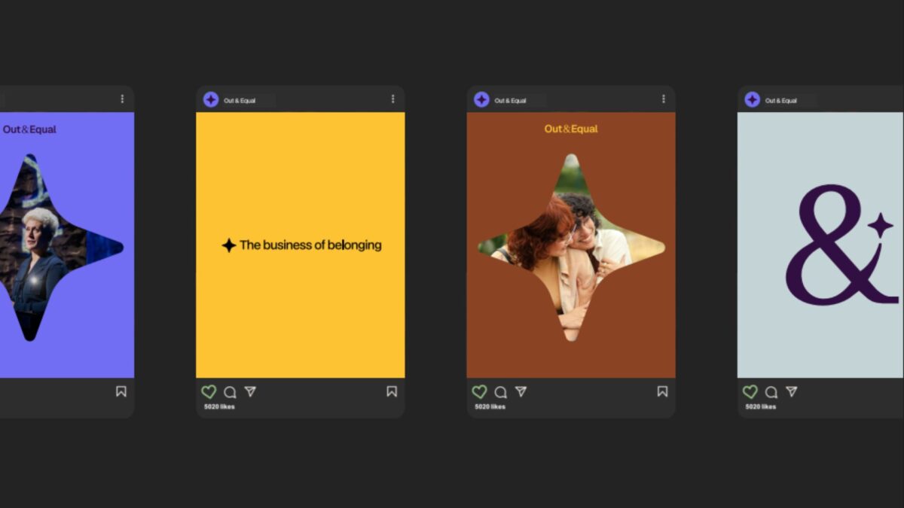Like the pale blue ampersand post
This screenshot has width=904, height=508.
pos(750,392)
